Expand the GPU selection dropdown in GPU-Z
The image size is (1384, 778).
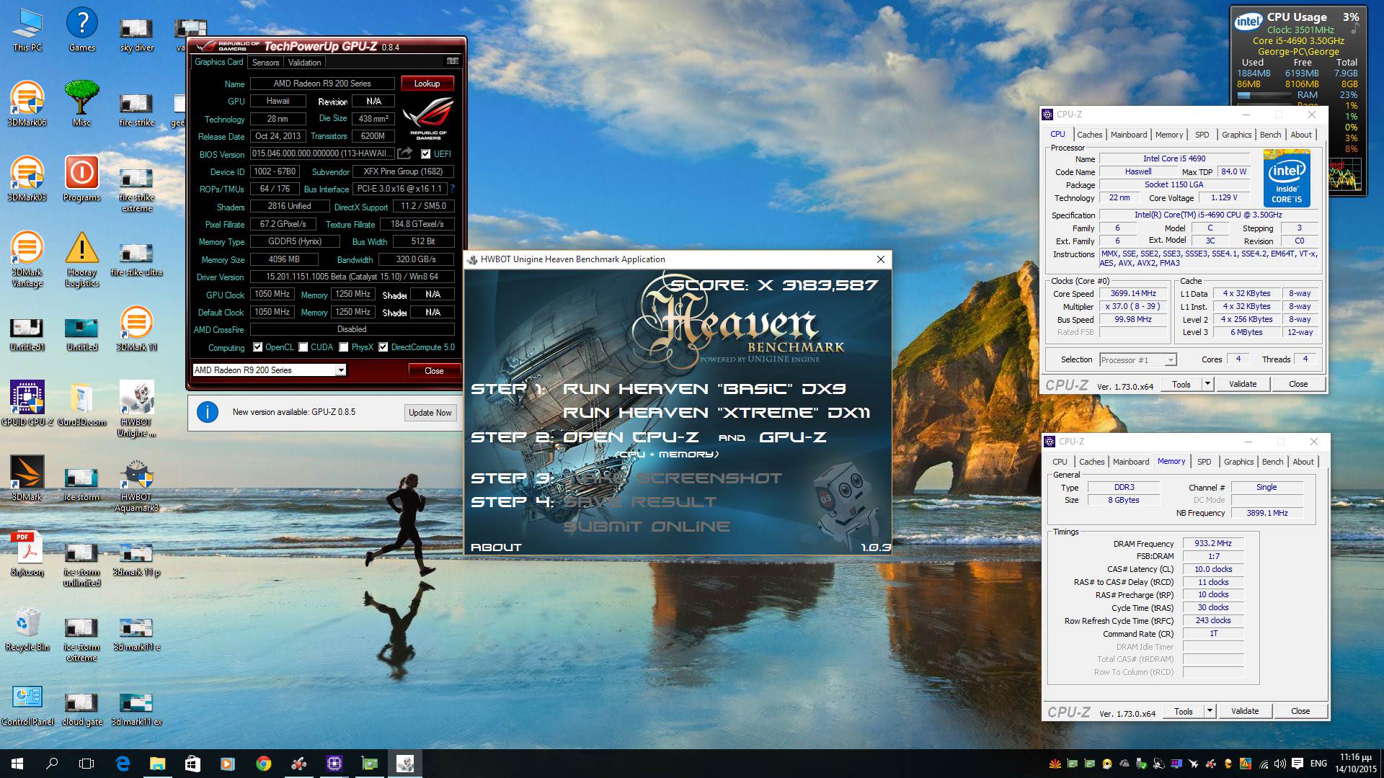point(341,370)
